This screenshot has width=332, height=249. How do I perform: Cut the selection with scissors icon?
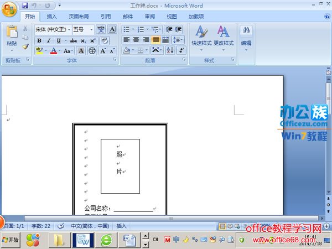pos(25,28)
